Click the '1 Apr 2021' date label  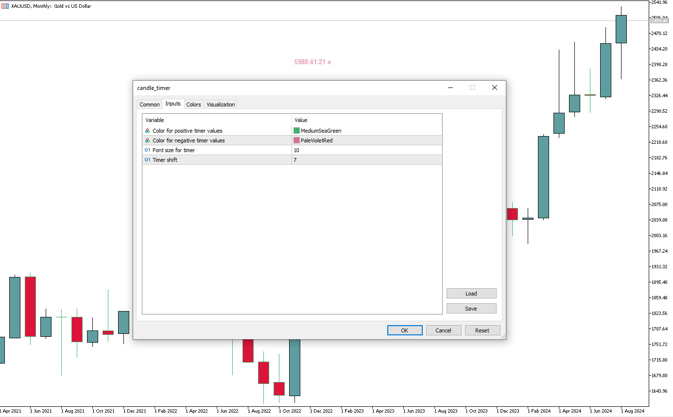click(x=10, y=411)
